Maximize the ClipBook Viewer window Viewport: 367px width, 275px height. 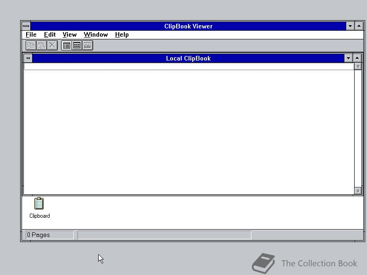pos(359,26)
